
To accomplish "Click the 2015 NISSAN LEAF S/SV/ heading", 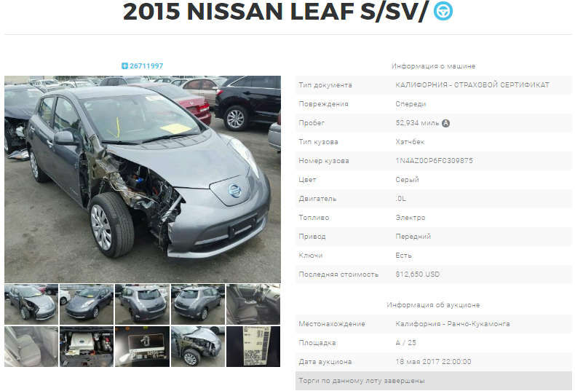I will point(275,12).
